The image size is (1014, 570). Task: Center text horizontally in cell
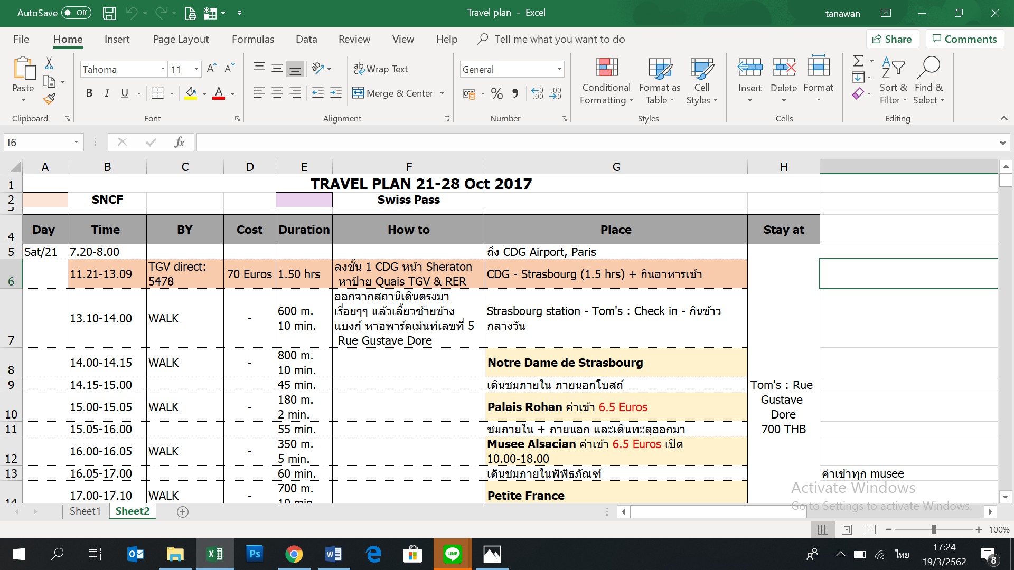click(x=277, y=93)
